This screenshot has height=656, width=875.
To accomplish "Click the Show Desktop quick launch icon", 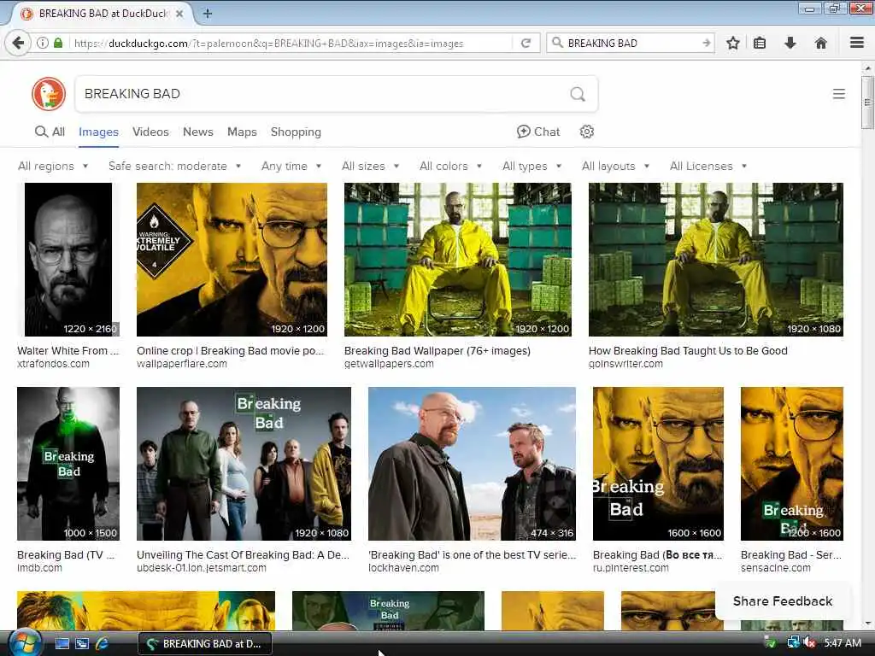I will tap(62, 644).
